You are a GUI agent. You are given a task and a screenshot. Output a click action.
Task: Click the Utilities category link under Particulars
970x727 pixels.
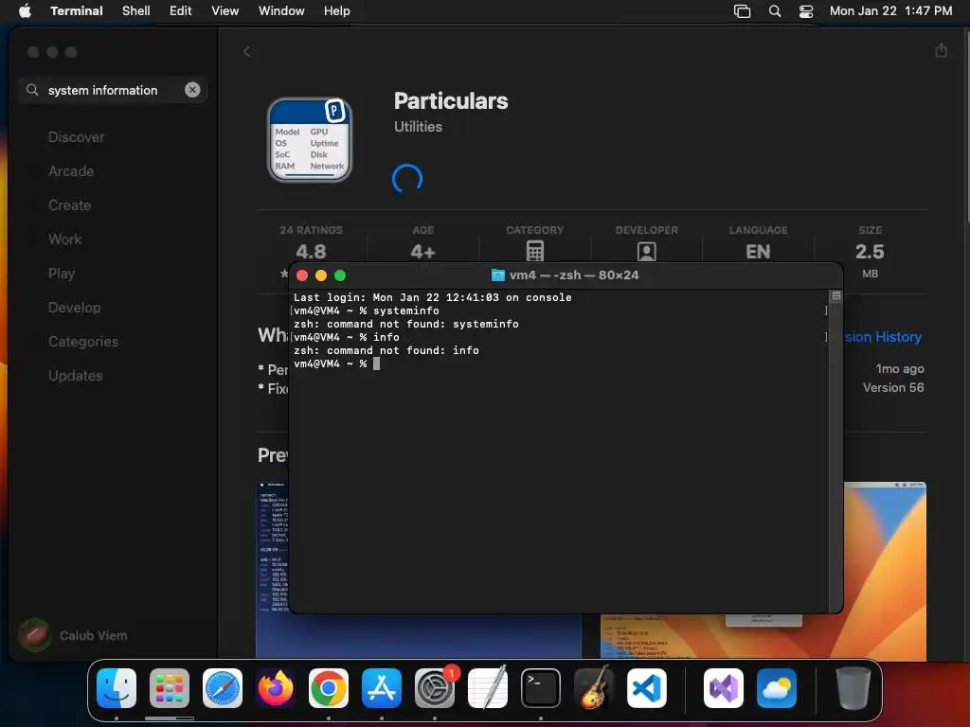click(418, 127)
